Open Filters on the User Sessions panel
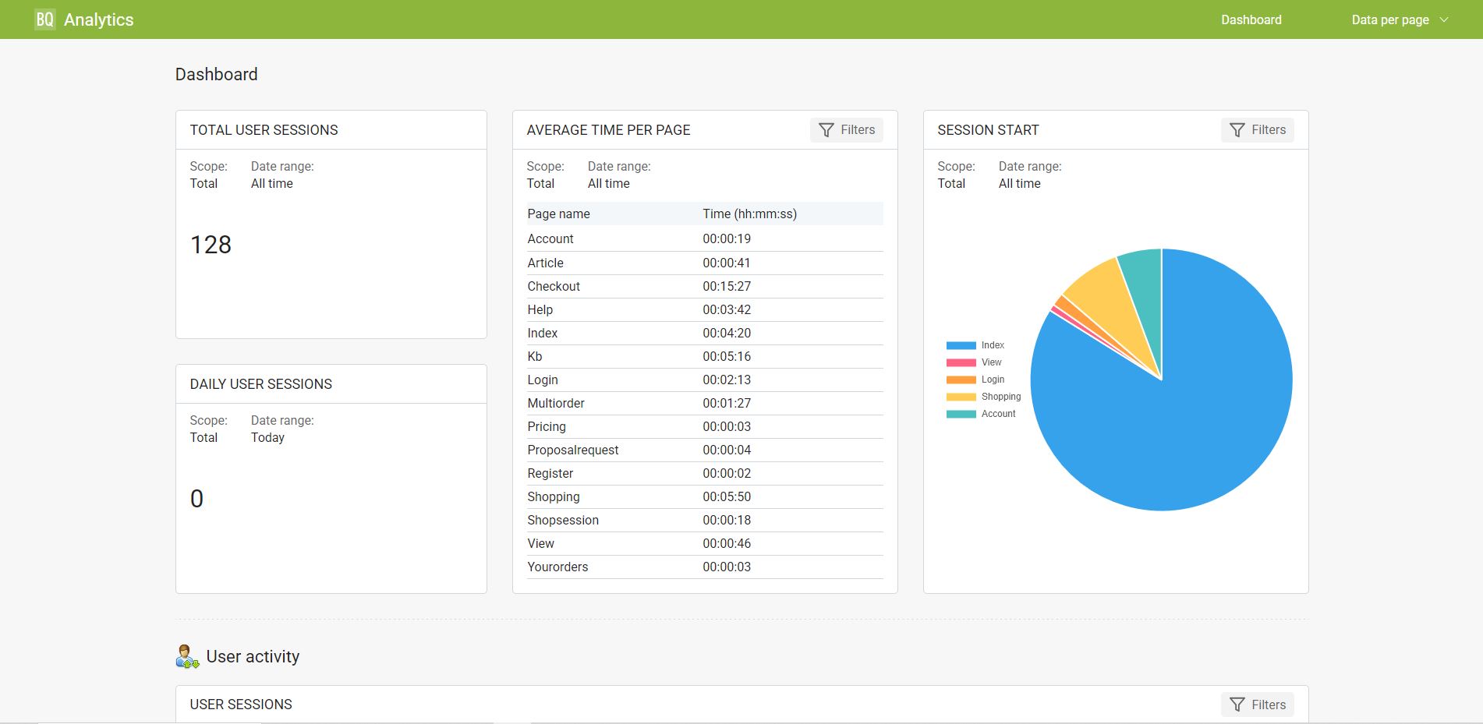Image resolution: width=1483 pixels, height=724 pixels. 1257,704
